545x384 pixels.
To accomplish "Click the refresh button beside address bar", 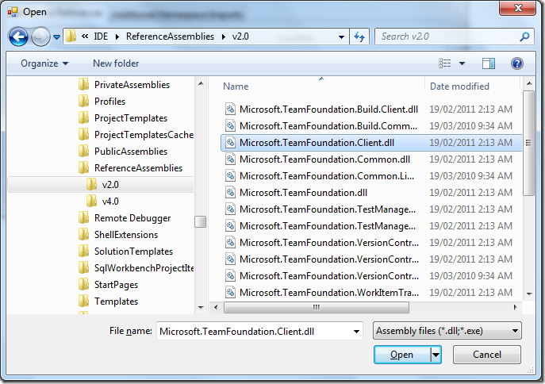I will [x=361, y=36].
